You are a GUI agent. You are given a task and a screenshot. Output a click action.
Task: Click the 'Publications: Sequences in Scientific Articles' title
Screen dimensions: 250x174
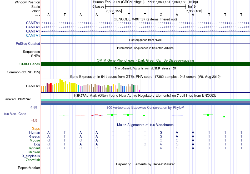click(x=145, y=48)
